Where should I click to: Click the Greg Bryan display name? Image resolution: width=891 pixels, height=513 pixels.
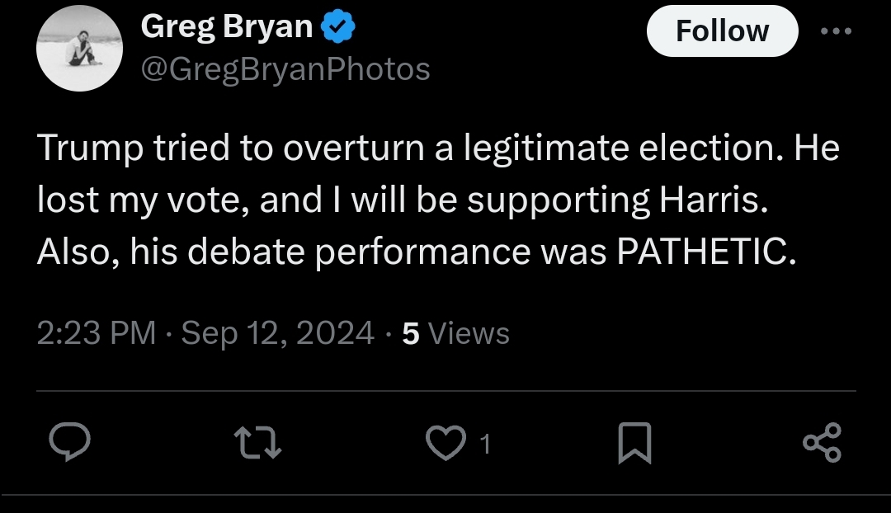click(x=227, y=26)
